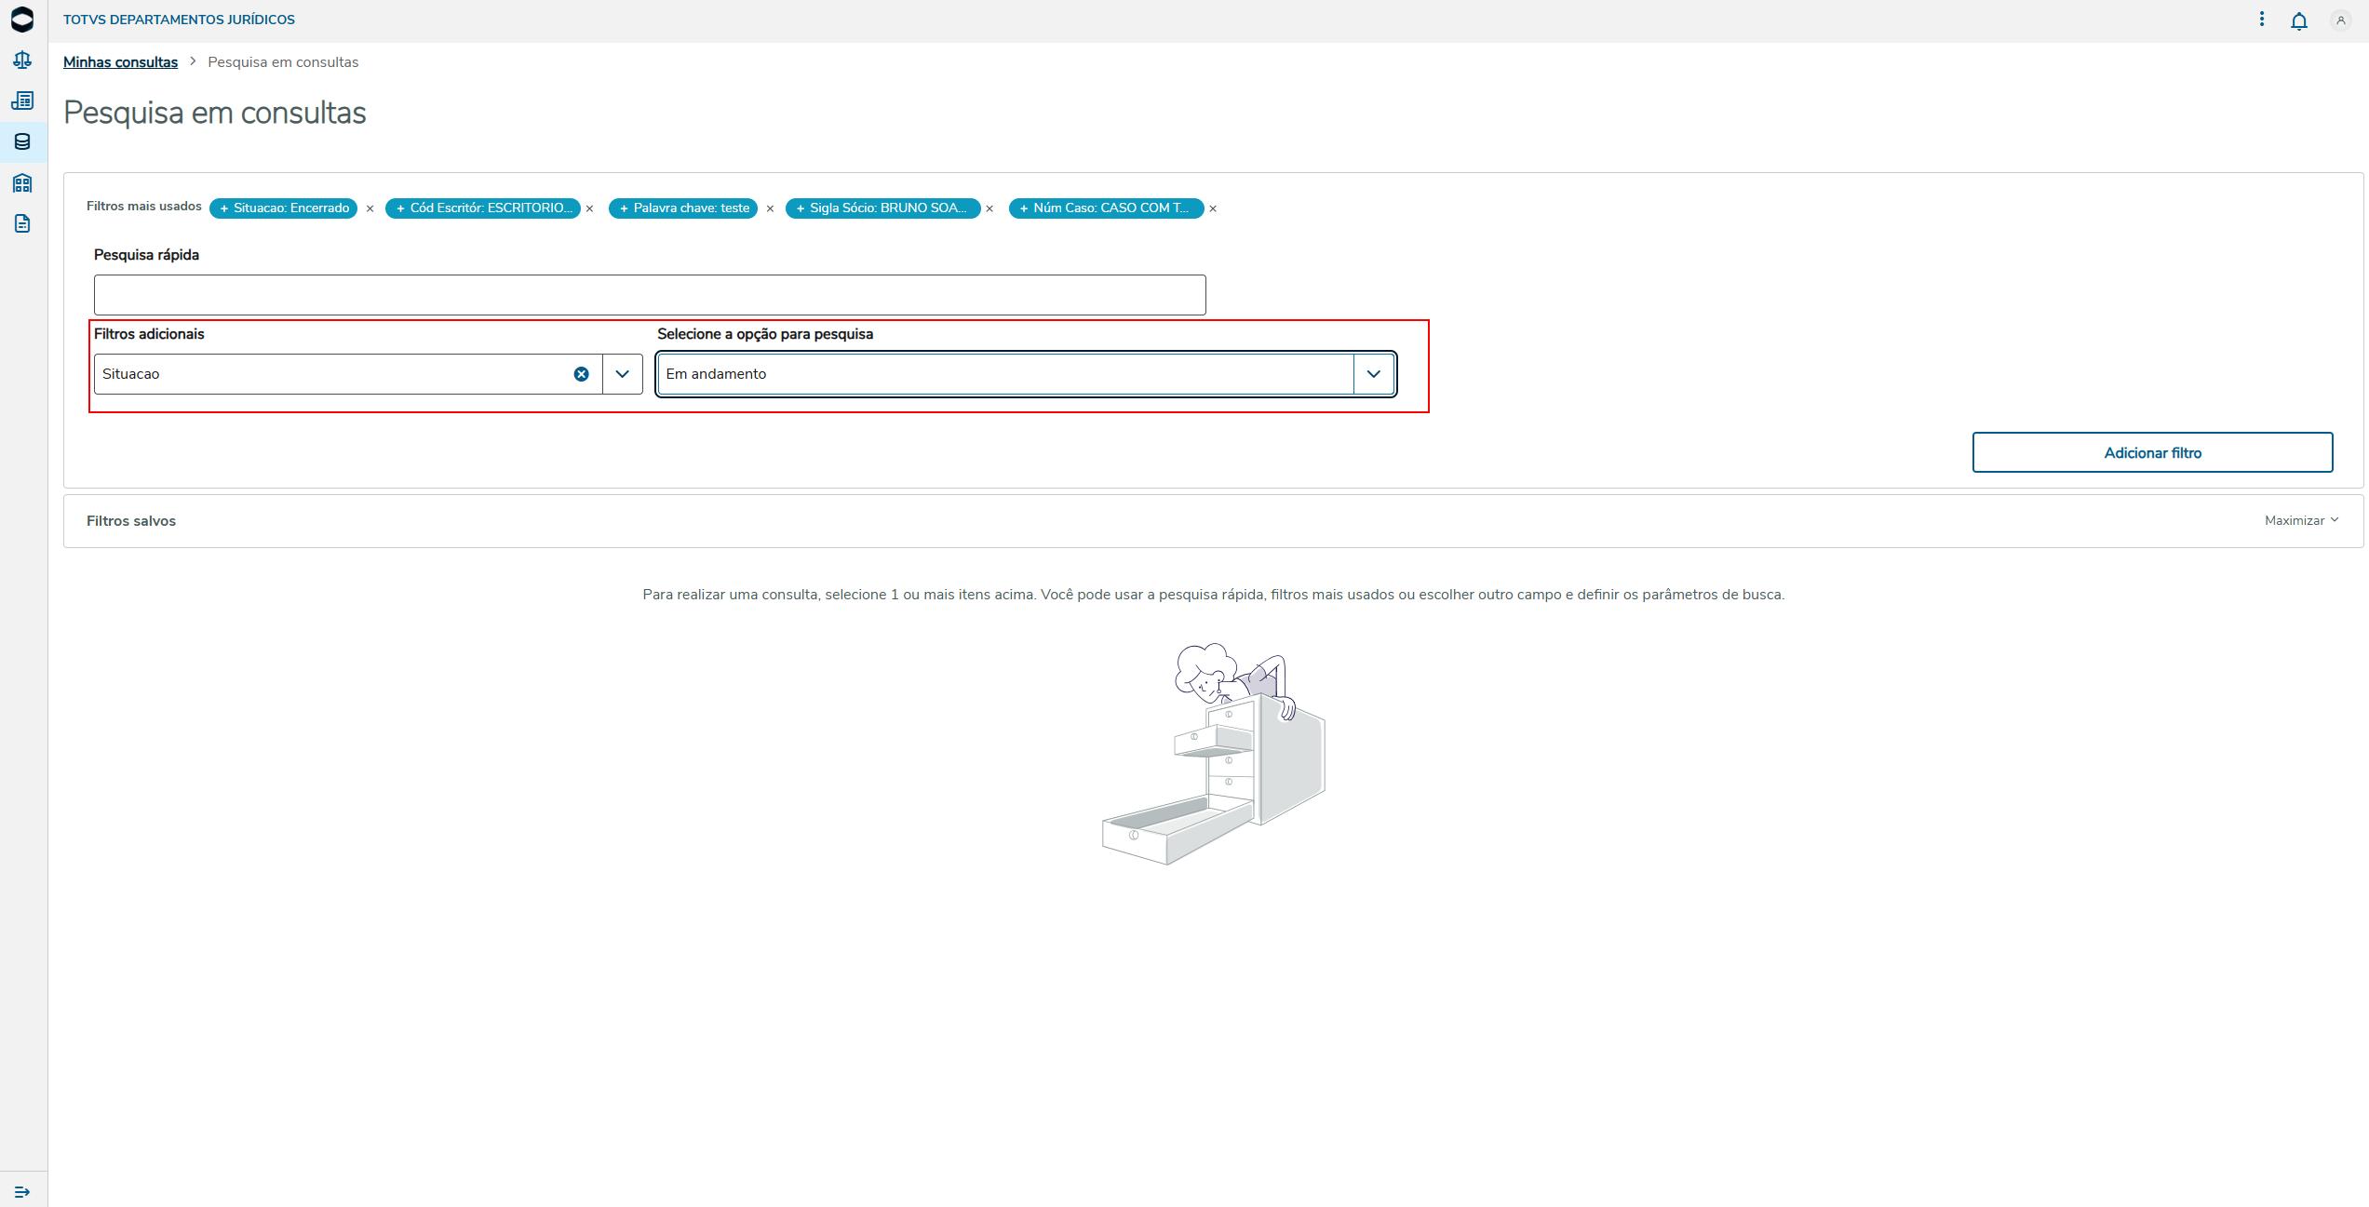Click the user avatar icon

2340,20
